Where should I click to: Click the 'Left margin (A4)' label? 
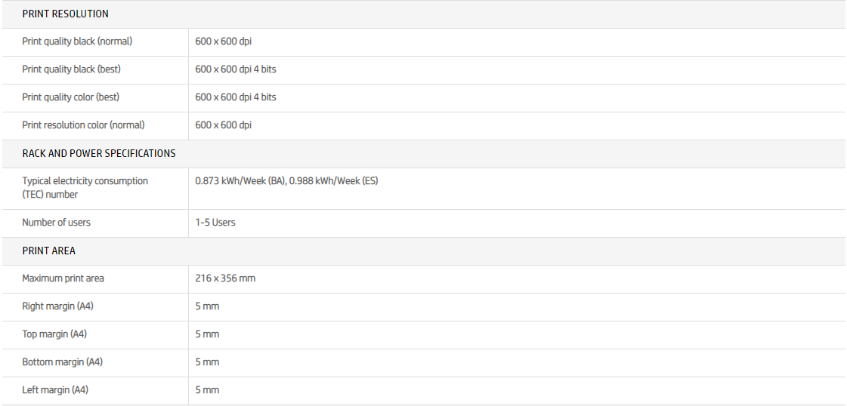point(55,390)
